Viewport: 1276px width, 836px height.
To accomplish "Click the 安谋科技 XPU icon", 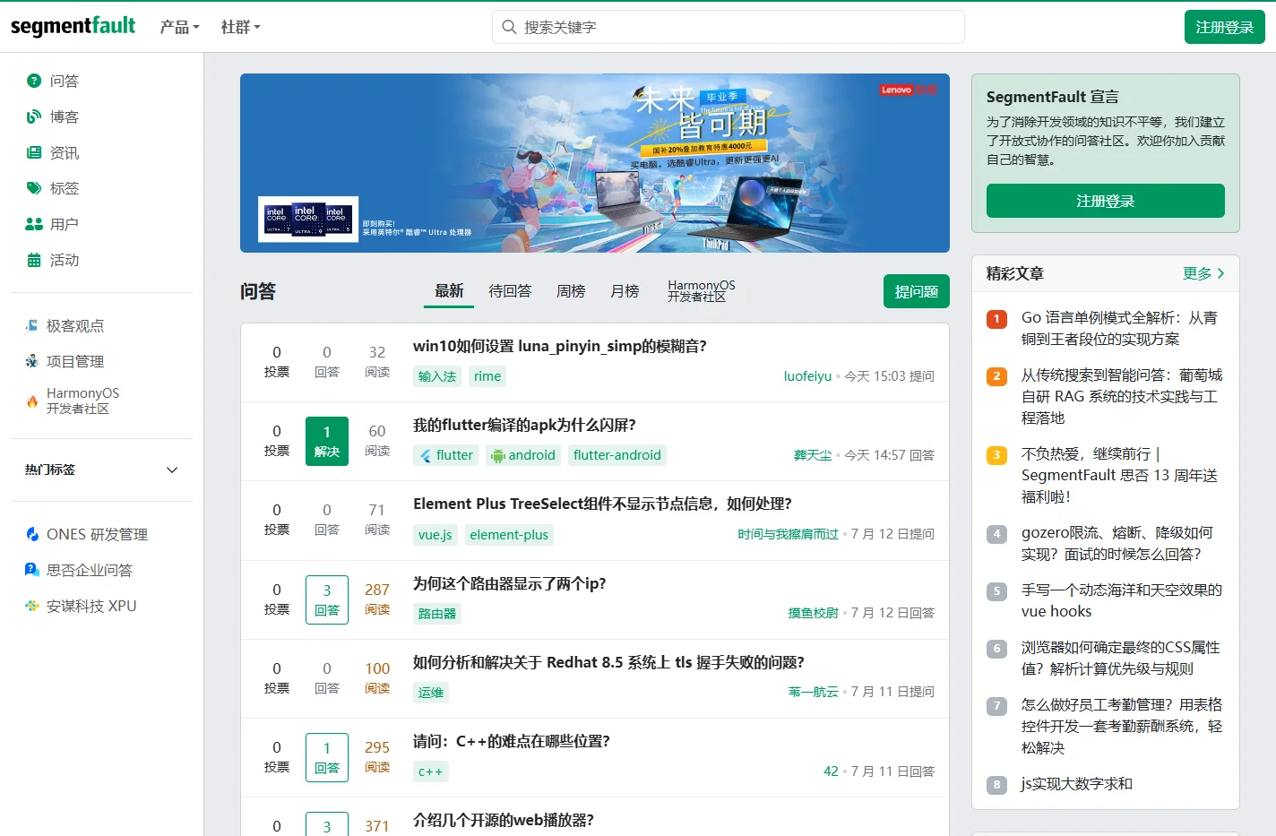I will pos(32,606).
